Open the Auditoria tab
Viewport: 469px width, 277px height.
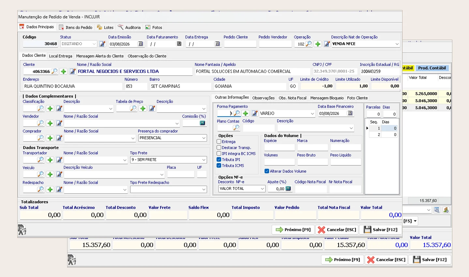click(129, 27)
